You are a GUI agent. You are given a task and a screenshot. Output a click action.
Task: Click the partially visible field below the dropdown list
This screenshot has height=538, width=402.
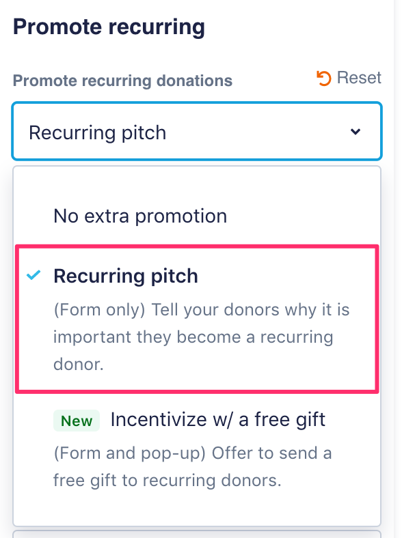point(197,534)
